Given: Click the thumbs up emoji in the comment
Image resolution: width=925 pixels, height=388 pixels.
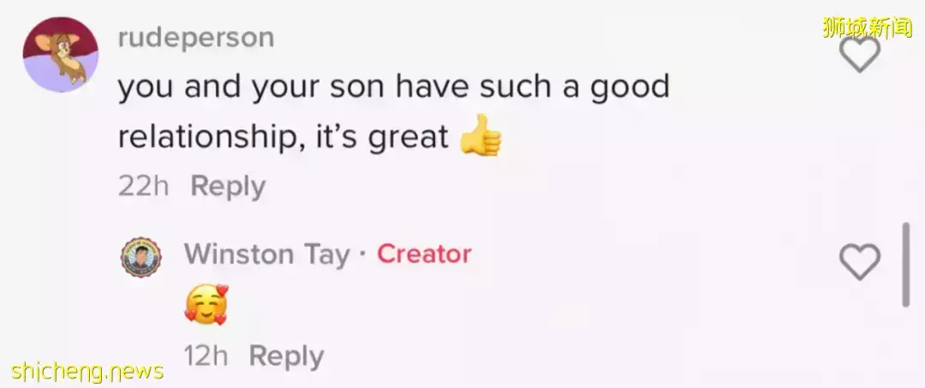Looking at the screenshot, I should click(480, 139).
